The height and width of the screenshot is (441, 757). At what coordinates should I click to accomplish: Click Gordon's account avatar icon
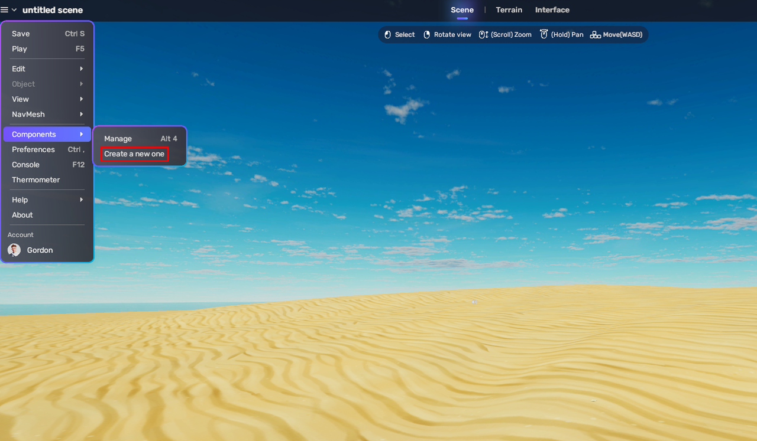click(14, 250)
